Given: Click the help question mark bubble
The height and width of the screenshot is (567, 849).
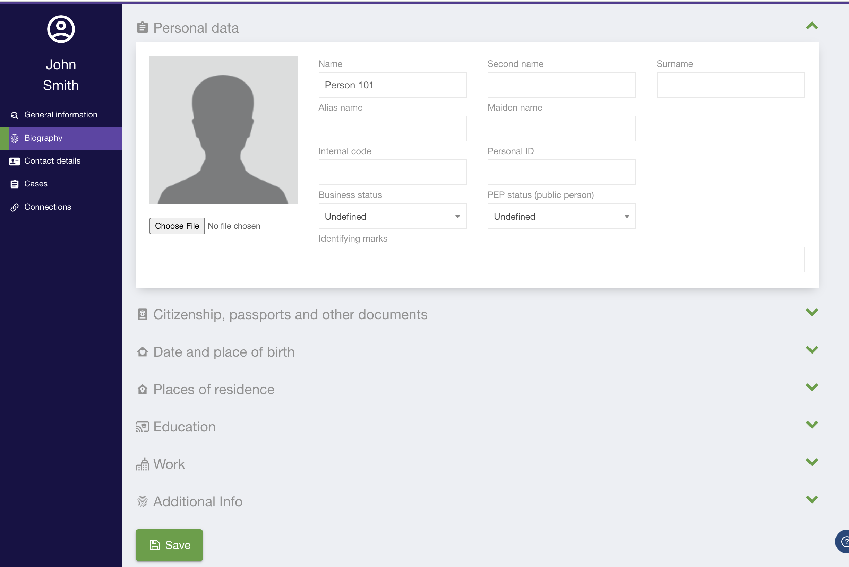Looking at the screenshot, I should pos(844,541).
